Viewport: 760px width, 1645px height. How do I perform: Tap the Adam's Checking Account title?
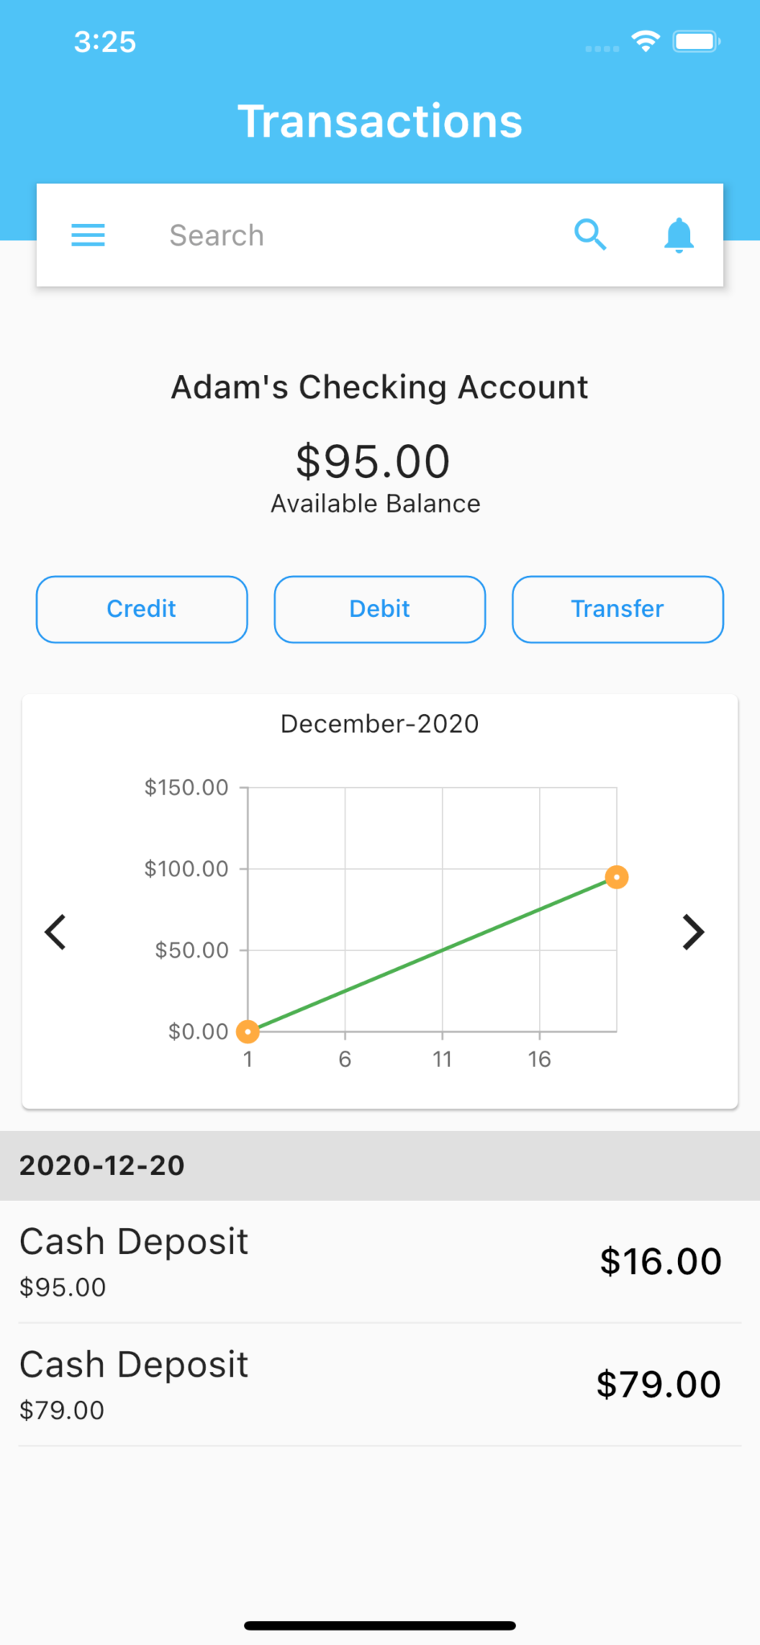[380, 387]
